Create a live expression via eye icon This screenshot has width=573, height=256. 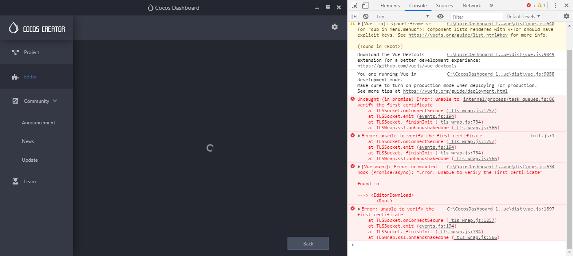(x=440, y=17)
